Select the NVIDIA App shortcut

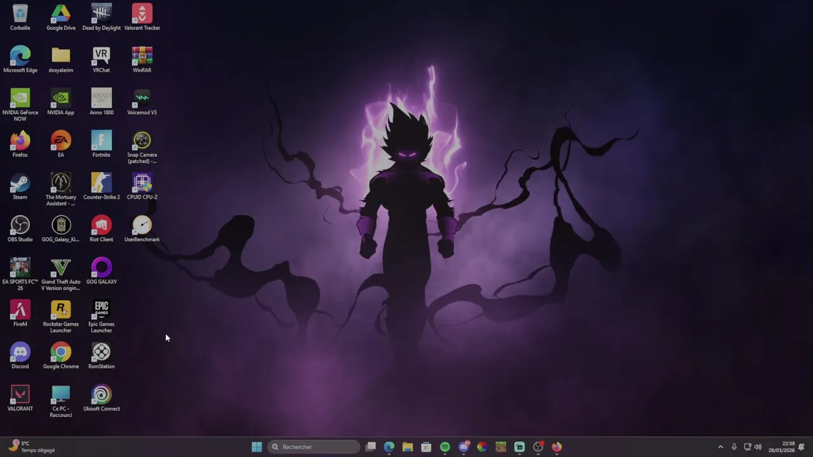[x=61, y=102]
